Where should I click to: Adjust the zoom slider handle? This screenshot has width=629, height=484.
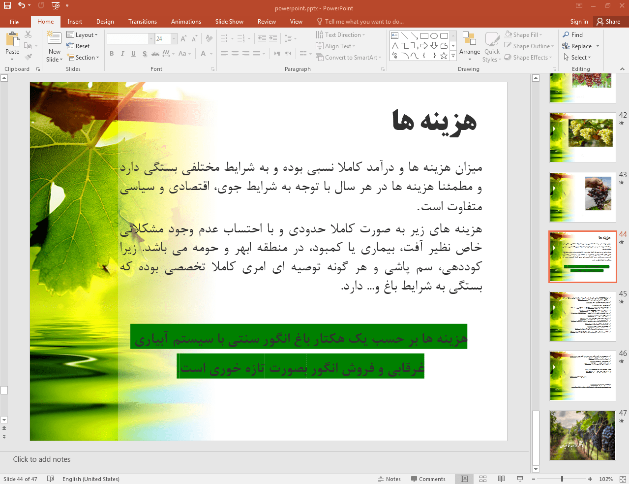(x=562, y=479)
